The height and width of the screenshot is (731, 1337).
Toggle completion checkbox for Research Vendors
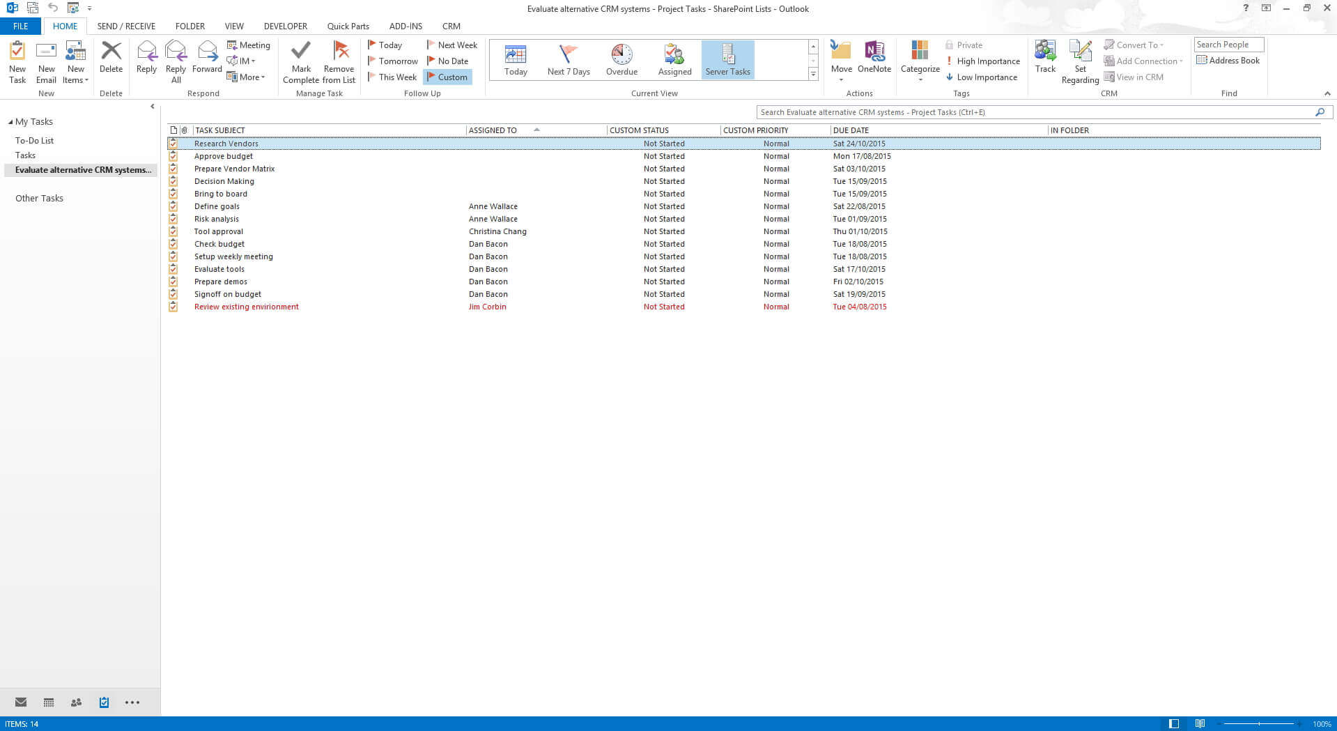pyautogui.click(x=173, y=144)
